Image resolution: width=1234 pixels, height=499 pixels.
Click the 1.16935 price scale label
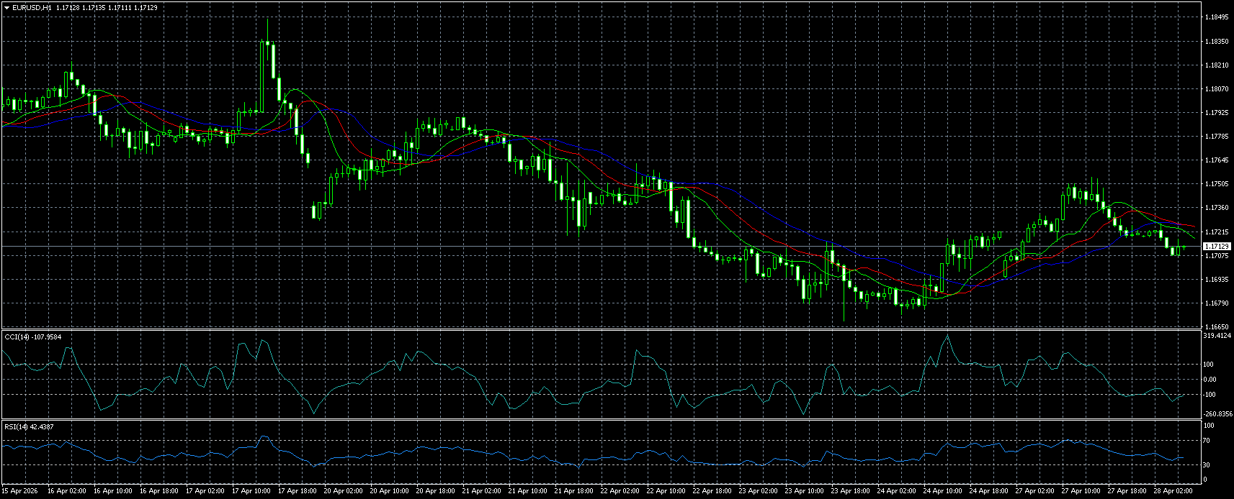tap(1217, 280)
